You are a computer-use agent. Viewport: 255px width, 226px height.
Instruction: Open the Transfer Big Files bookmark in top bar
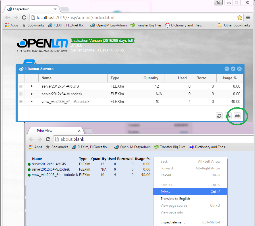pyautogui.click(x=146, y=25)
